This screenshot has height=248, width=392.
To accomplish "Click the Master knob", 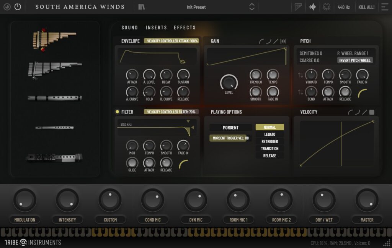I will (x=367, y=200).
